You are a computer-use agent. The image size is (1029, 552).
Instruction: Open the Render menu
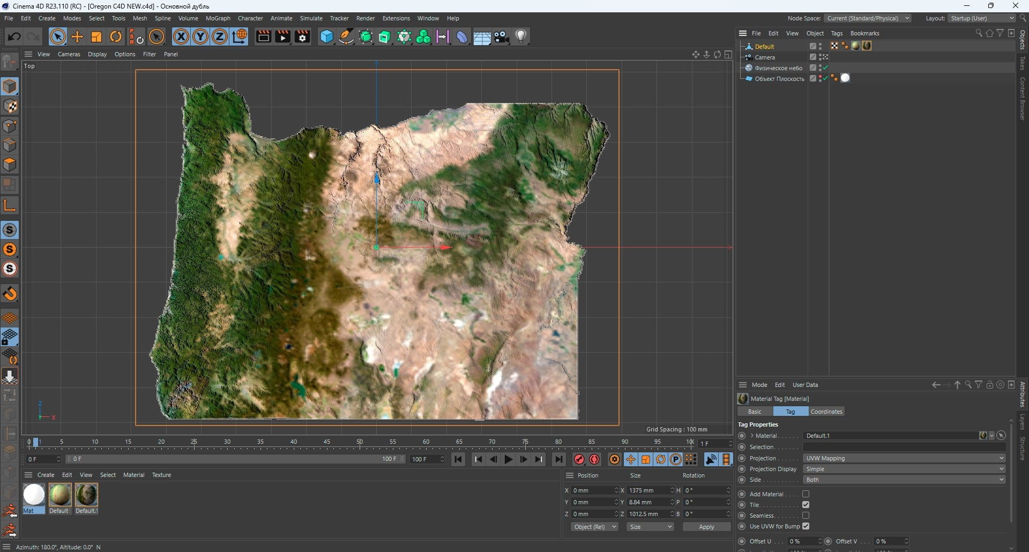pyautogui.click(x=366, y=18)
